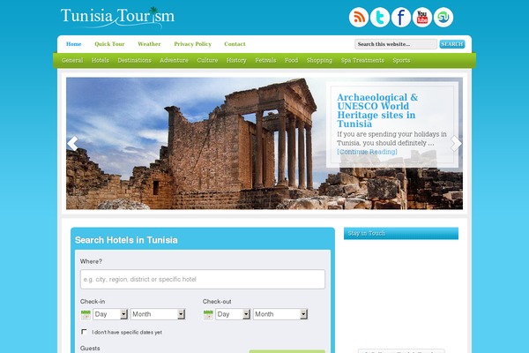The height and width of the screenshot is (353, 529).
Task: Open the Sports category
Action: coord(401,60)
